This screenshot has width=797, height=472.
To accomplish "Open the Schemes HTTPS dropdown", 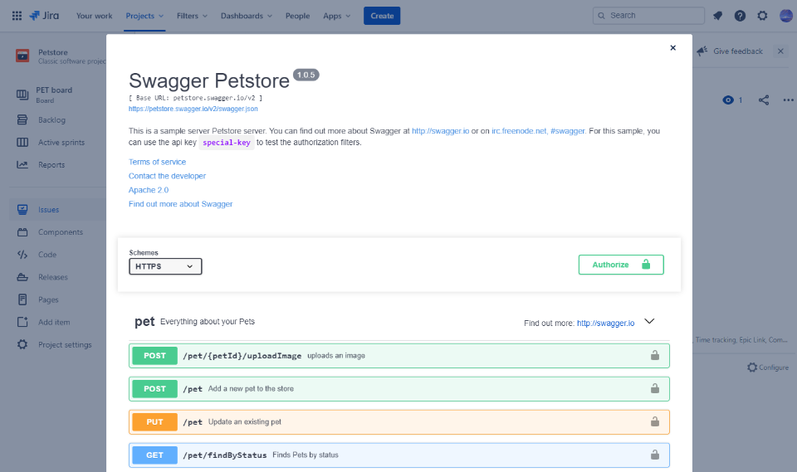I will (165, 266).
